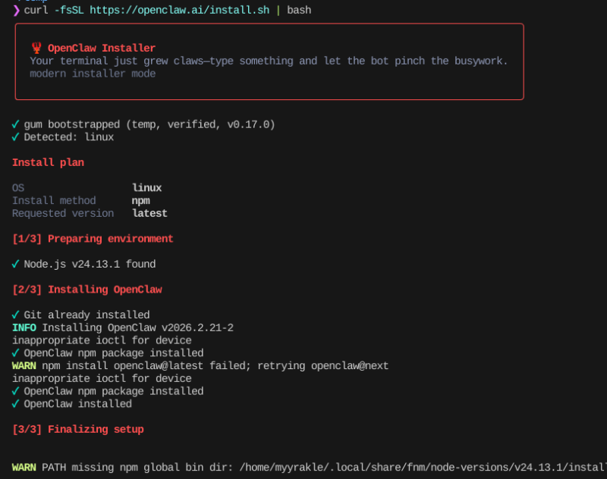Select the Install plan heading

click(x=48, y=162)
